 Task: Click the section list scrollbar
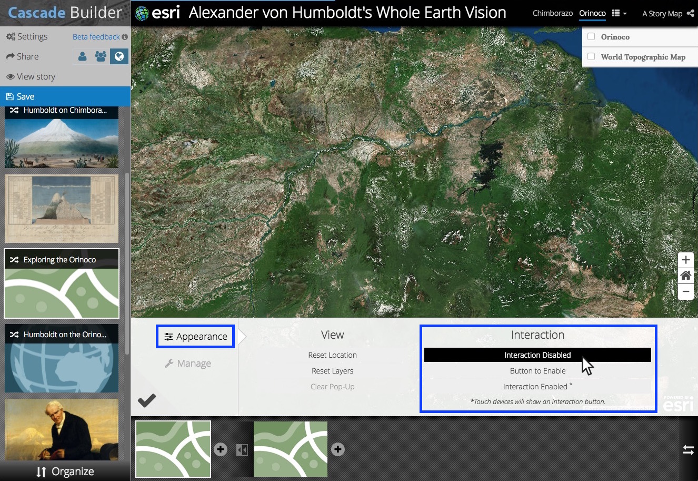coord(127,263)
